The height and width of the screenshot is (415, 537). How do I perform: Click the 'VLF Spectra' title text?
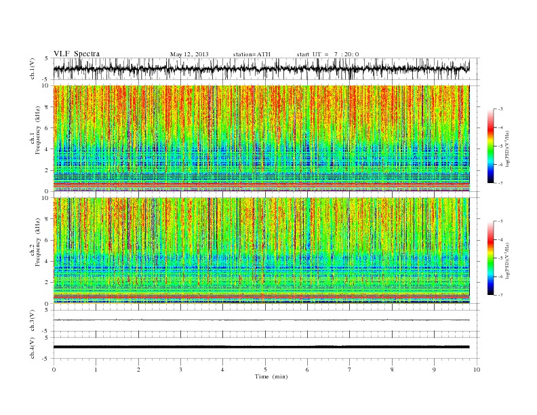coord(77,54)
